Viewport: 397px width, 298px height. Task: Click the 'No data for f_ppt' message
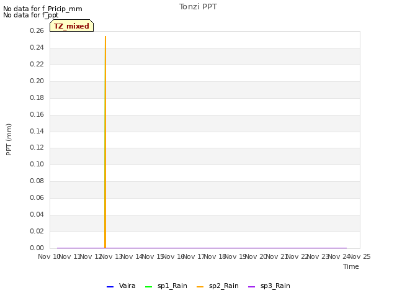(x=30, y=15)
